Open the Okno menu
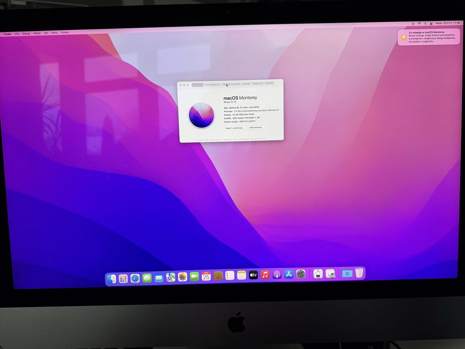 (54, 32)
